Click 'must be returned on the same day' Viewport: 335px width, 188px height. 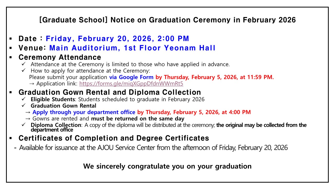click(138, 119)
